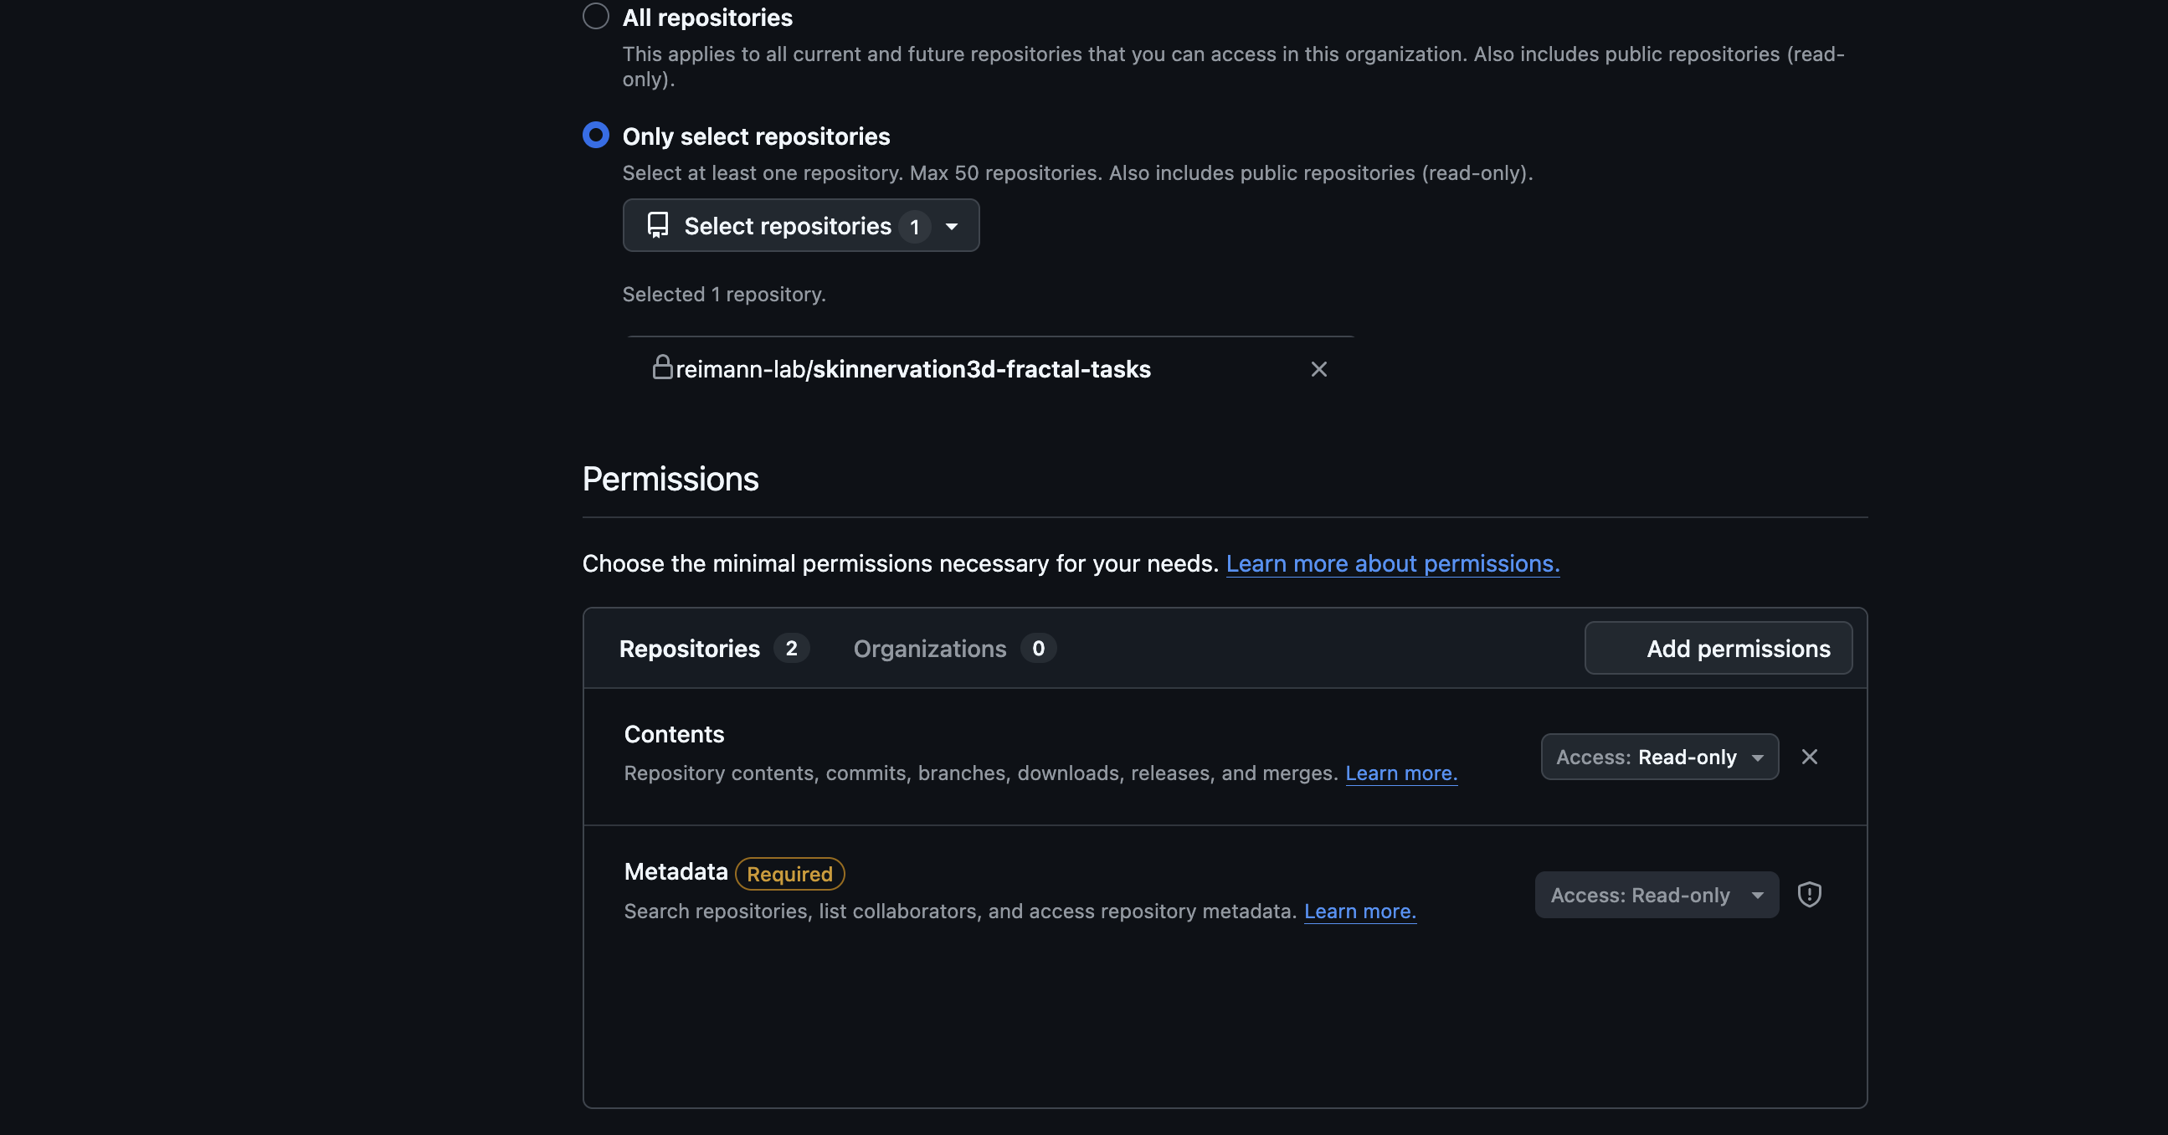Click Learn more for Contents permission
Image resolution: width=2168 pixels, height=1135 pixels.
click(x=1400, y=773)
